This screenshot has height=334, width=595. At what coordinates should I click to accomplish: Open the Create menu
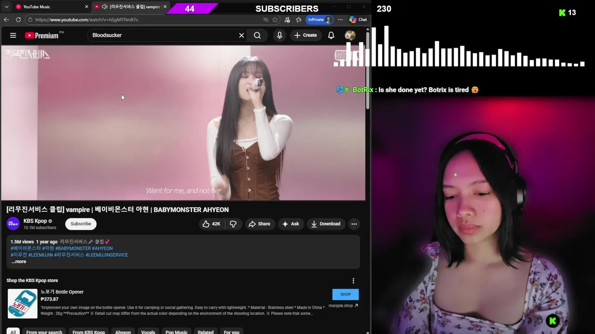tap(305, 35)
